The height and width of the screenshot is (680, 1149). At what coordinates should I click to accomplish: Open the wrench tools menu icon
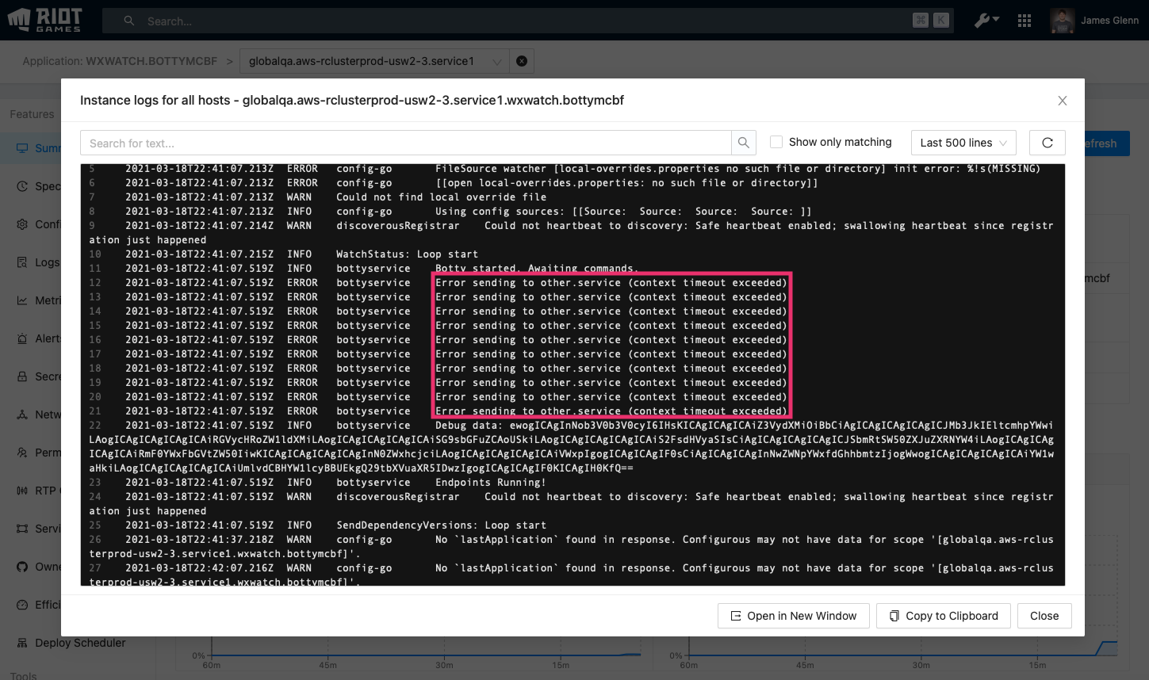click(986, 21)
